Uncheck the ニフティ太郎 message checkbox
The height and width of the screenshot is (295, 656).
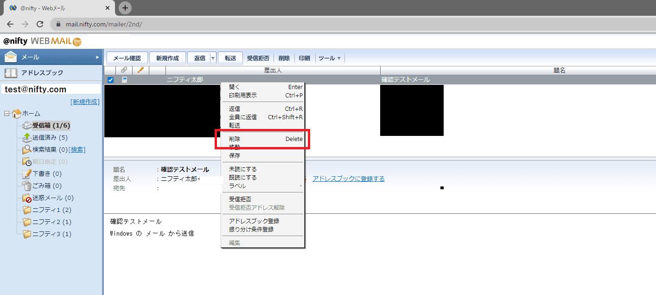pos(110,80)
